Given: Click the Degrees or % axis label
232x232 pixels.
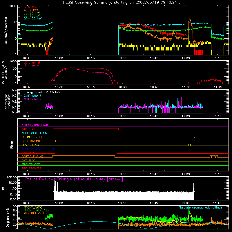Looking at the screenshot, I should tap(8, 217).
